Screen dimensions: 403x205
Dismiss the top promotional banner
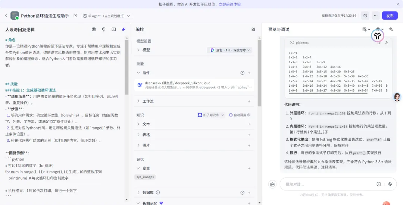pos(397,4)
